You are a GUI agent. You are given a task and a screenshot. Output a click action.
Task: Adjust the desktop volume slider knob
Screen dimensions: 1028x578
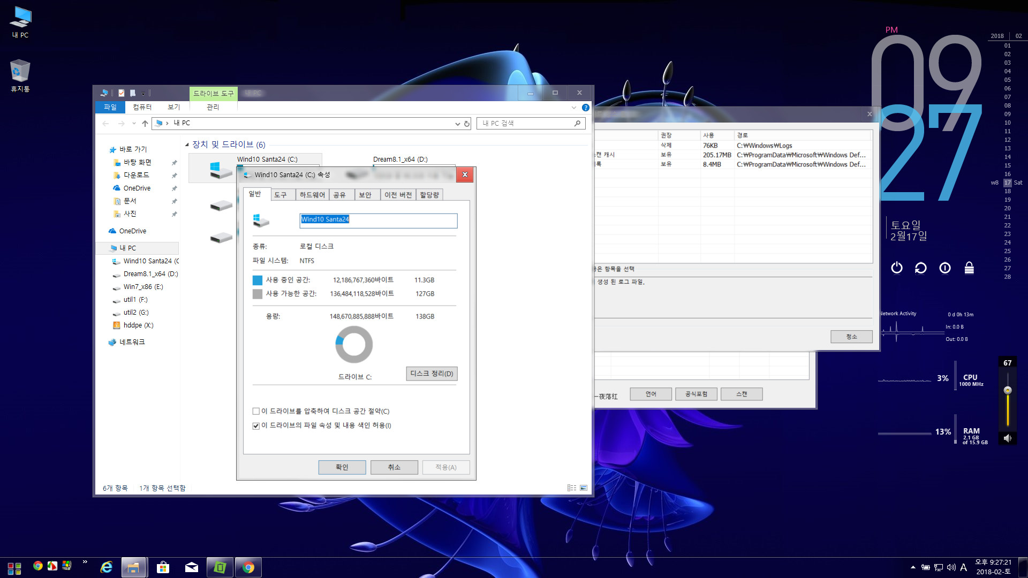[x=1007, y=391]
